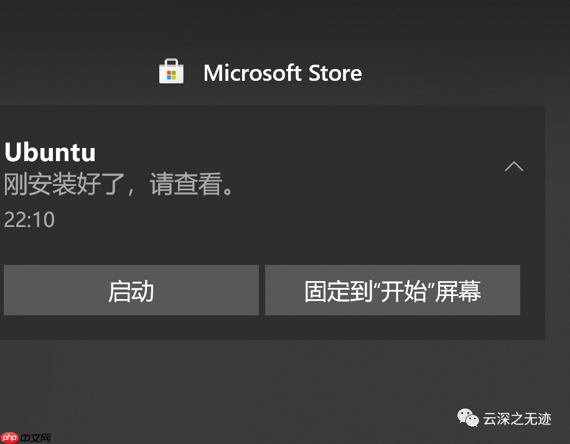Click the 请查看 part of the message
The height and width of the screenshot is (444, 570).
click(x=185, y=185)
